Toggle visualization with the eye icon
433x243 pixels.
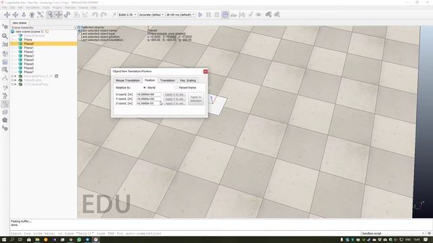coord(258,15)
